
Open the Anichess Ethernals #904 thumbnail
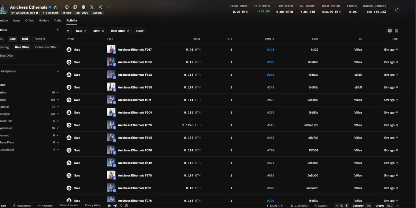click(x=111, y=113)
